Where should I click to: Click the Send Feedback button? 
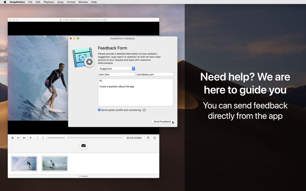163,121
